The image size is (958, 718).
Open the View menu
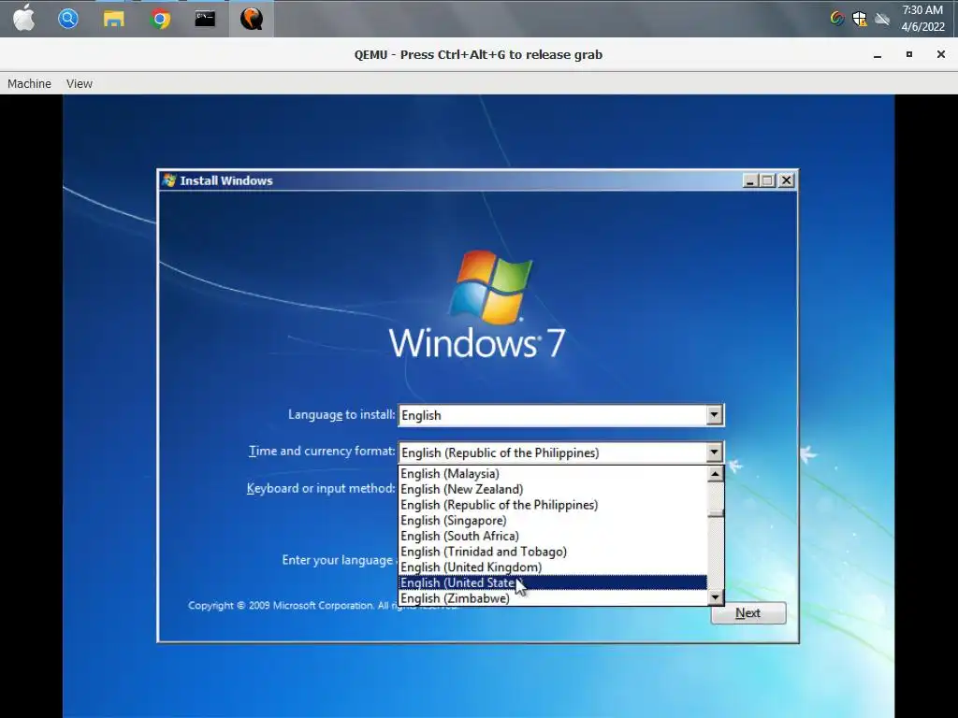tap(80, 83)
